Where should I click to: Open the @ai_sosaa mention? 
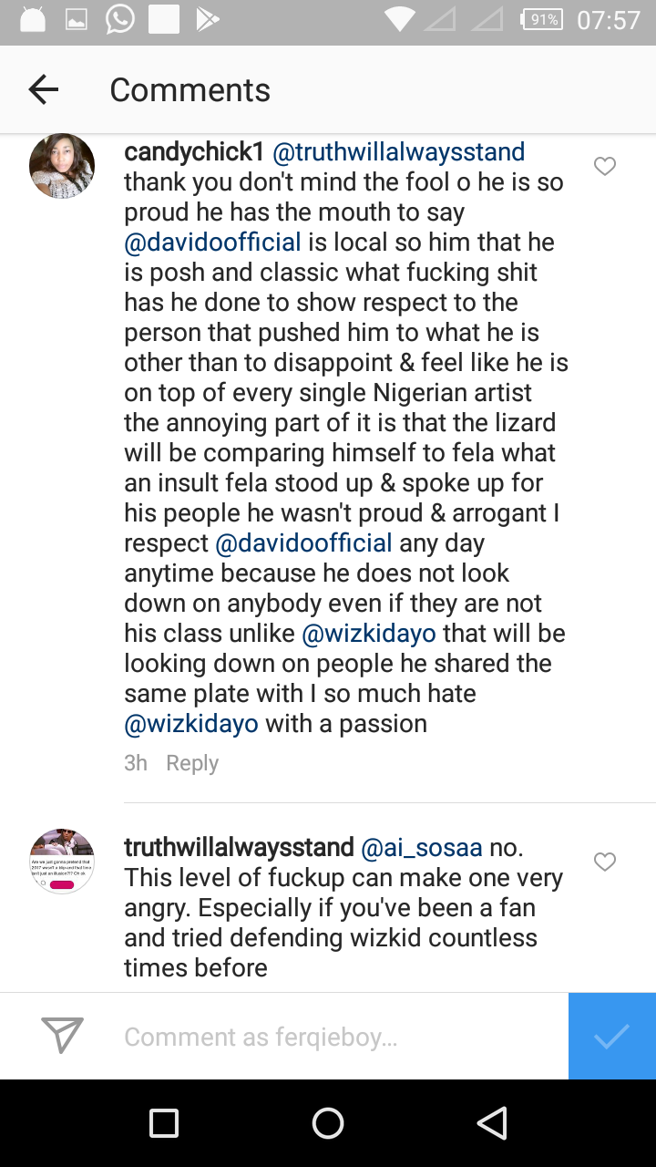click(x=422, y=848)
